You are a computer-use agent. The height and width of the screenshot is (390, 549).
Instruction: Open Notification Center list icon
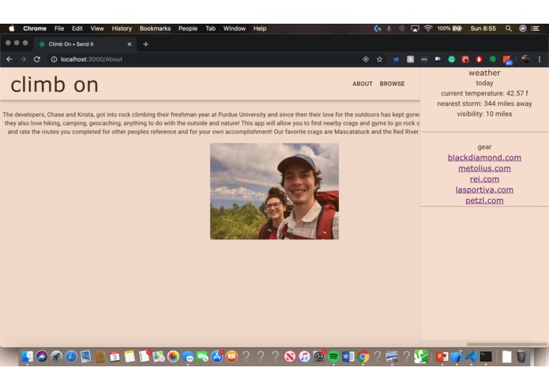click(536, 28)
